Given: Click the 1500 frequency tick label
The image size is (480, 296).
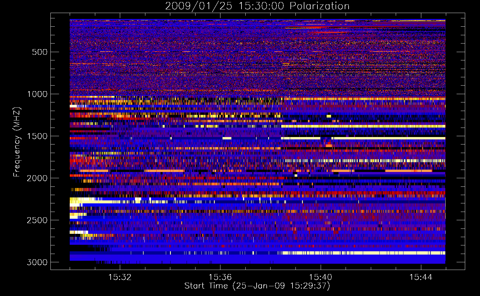Looking at the screenshot, I should 37,136.
